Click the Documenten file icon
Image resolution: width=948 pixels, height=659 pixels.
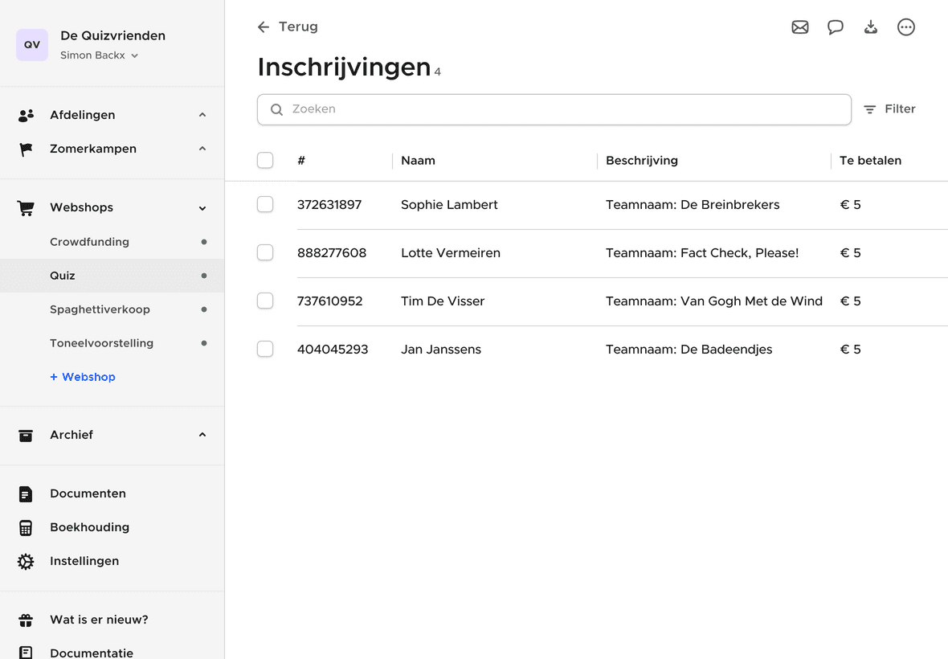pos(26,494)
